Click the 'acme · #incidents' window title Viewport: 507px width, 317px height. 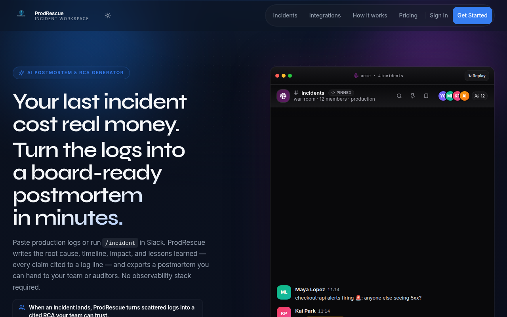pyautogui.click(x=382, y=76)
